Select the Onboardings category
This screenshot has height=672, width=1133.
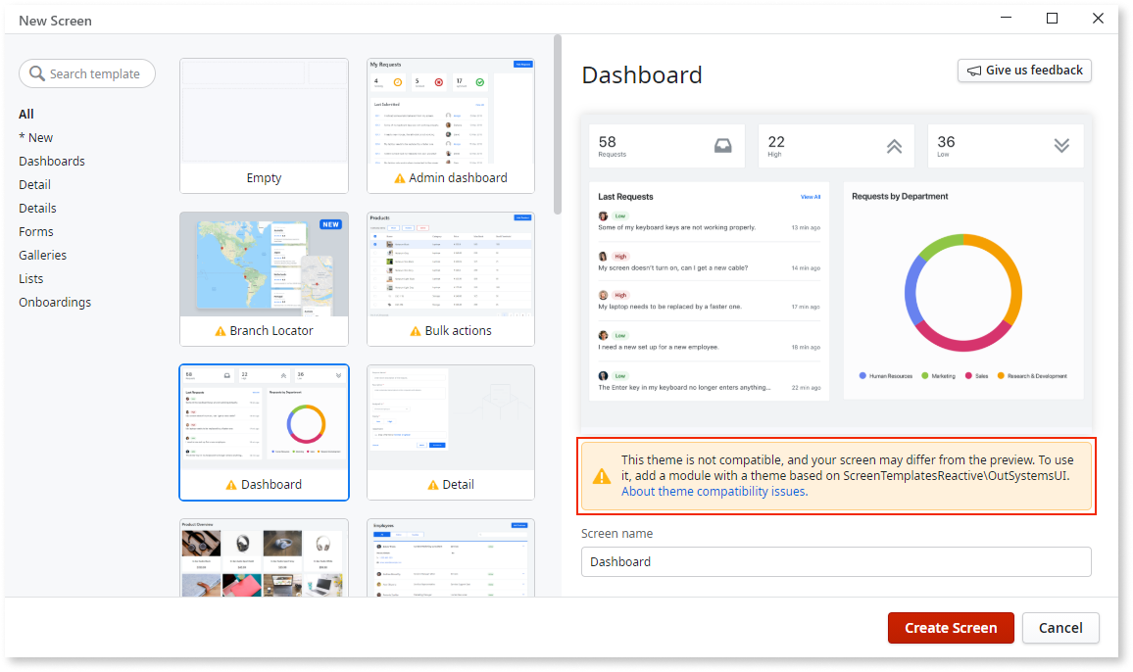point(55,302)
